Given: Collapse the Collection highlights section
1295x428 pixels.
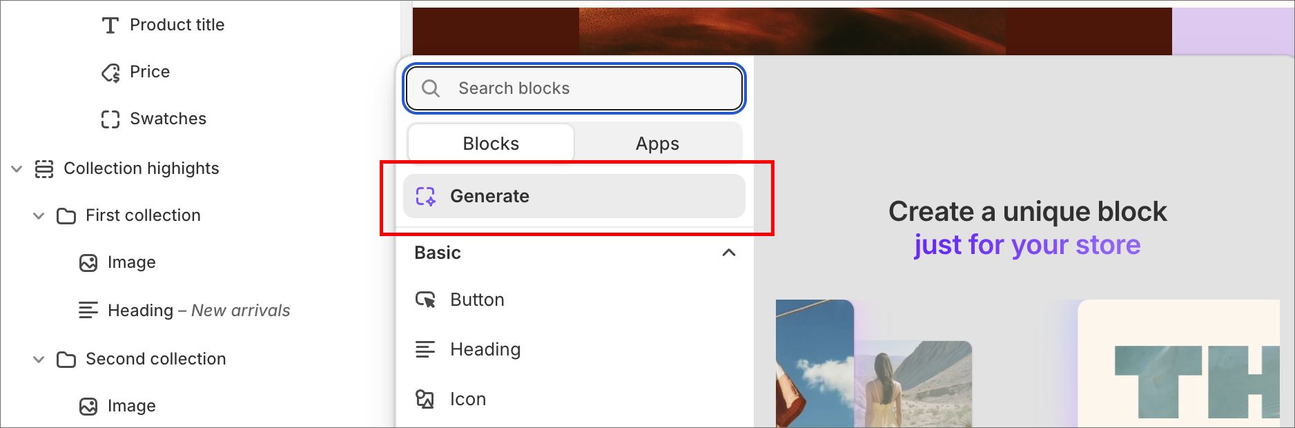Looking at the screenshot, I should [x=17, y=169].
